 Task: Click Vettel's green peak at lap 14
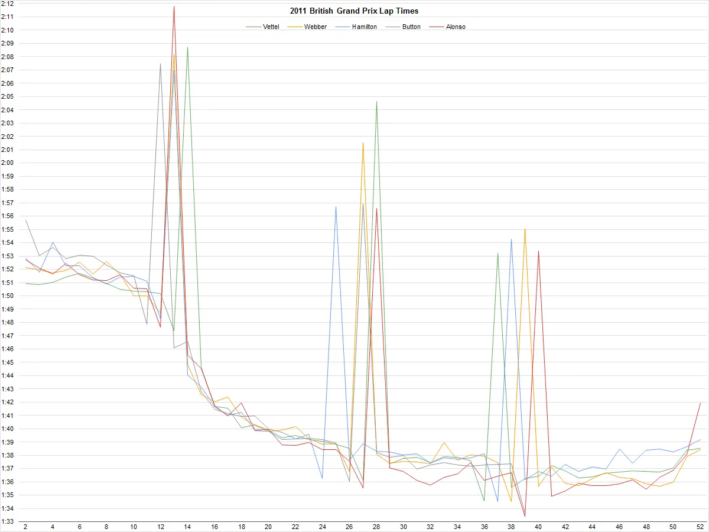point(187,47)
